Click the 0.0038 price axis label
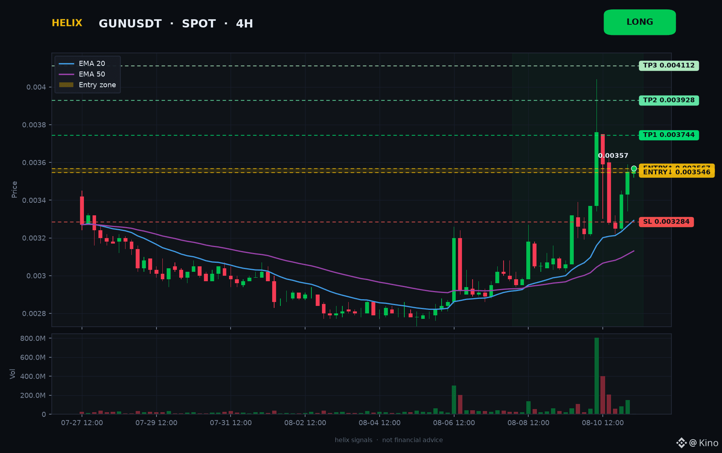The height and width of the screenshot is (453, 722). coord(34,125)
